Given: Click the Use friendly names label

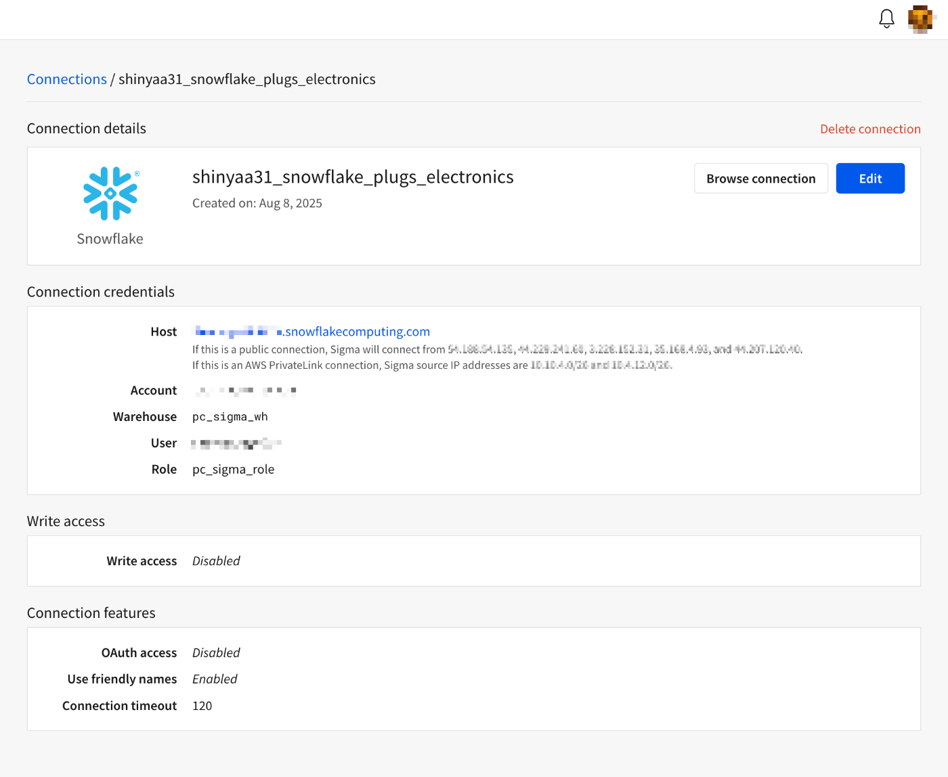Looking at the screenshot, I should (x=122, y=680).
